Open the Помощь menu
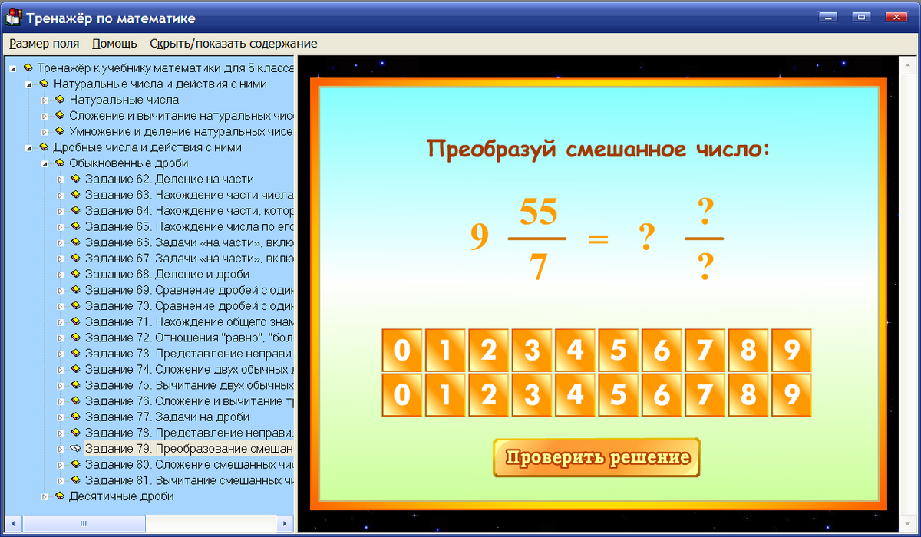The image size is (921, 537). point(114,44)
